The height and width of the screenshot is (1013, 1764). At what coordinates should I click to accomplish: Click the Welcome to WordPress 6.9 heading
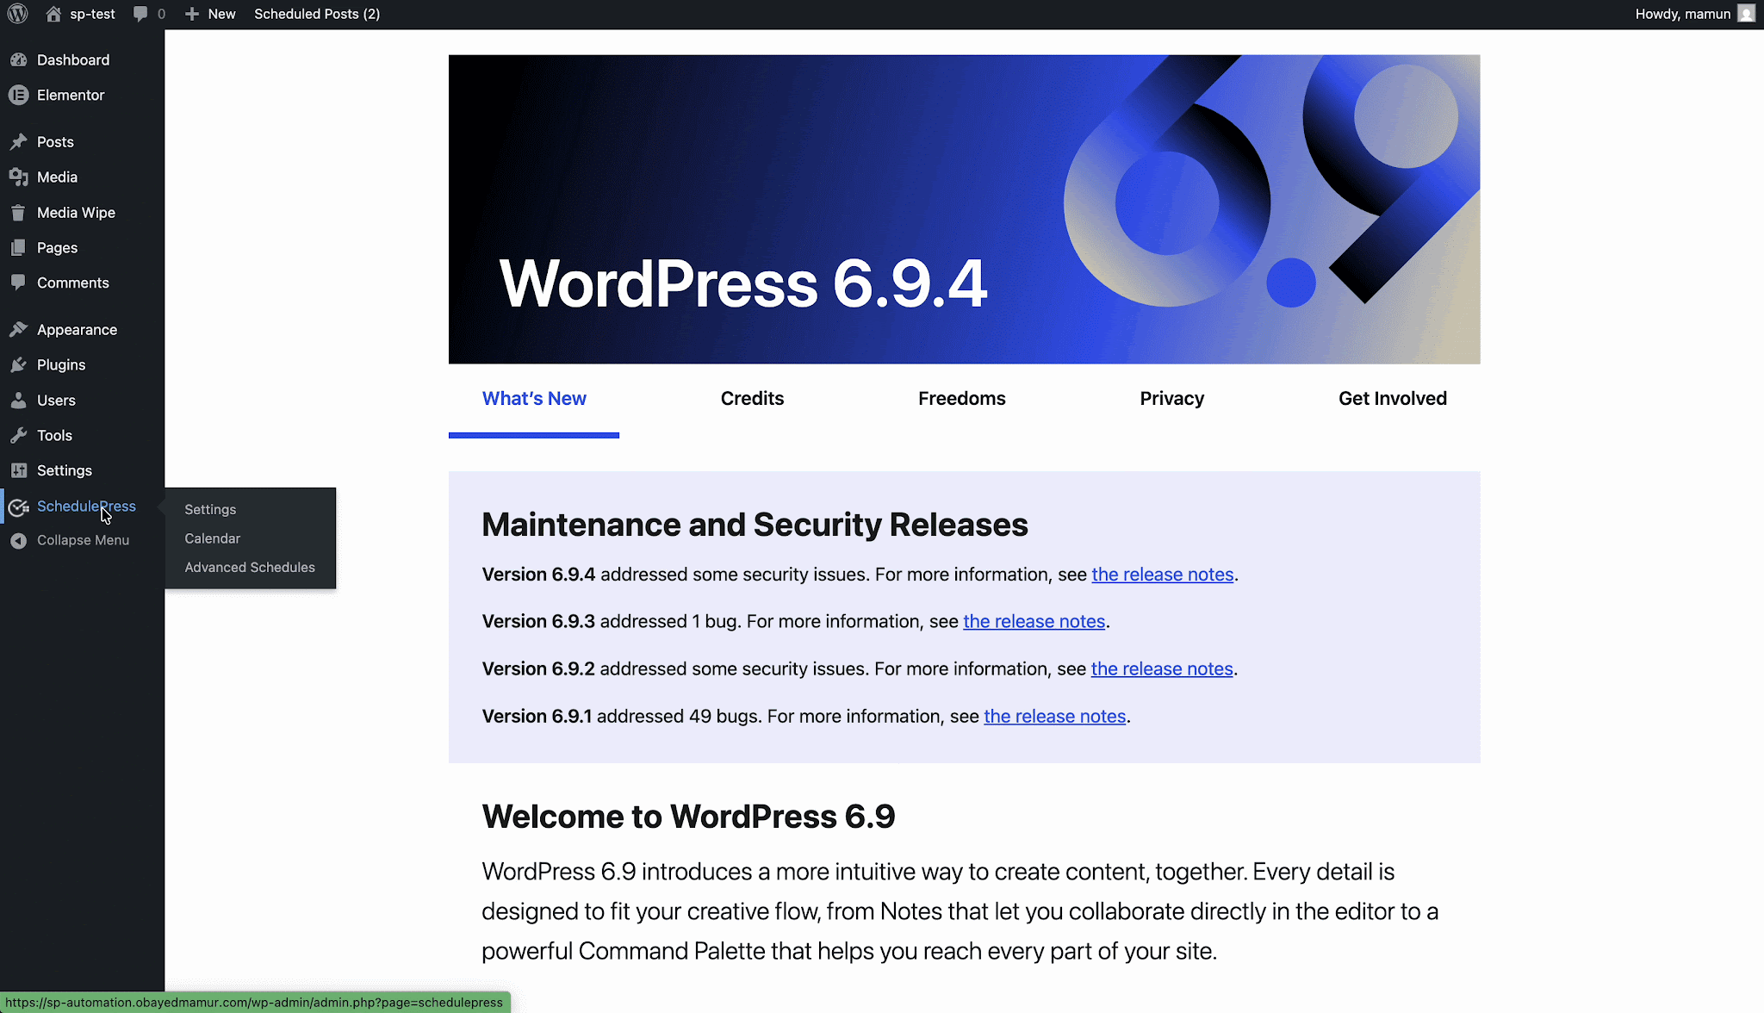coord(688,816)
